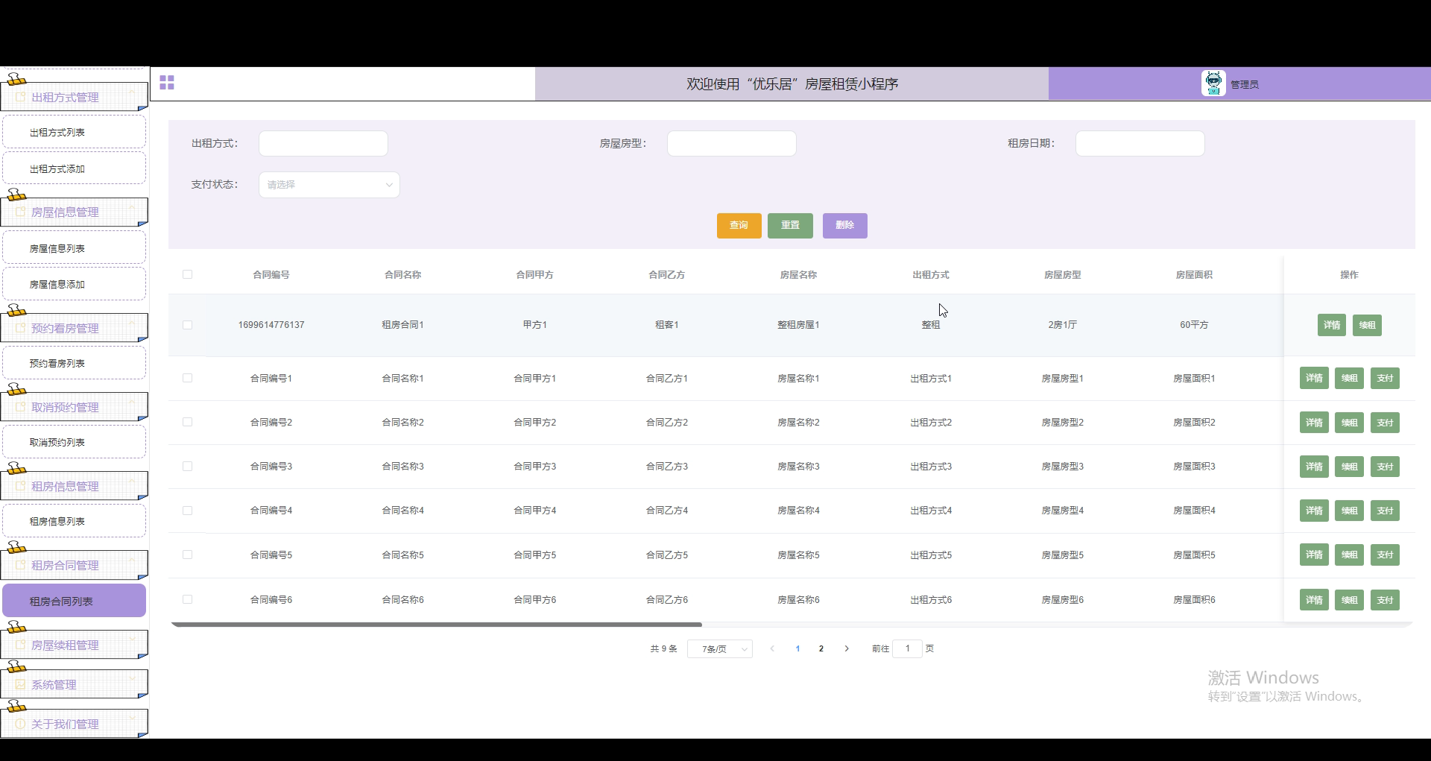1431x761 pixels.
Task: Click 支付 for row 合同编号4
Action: 1386,511
